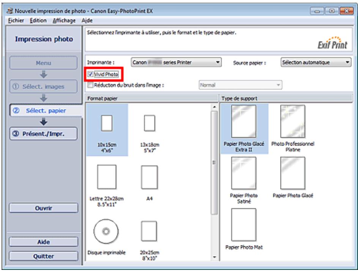Open the Edition menu
Screen dimensions: 358x271
(38, 20)
